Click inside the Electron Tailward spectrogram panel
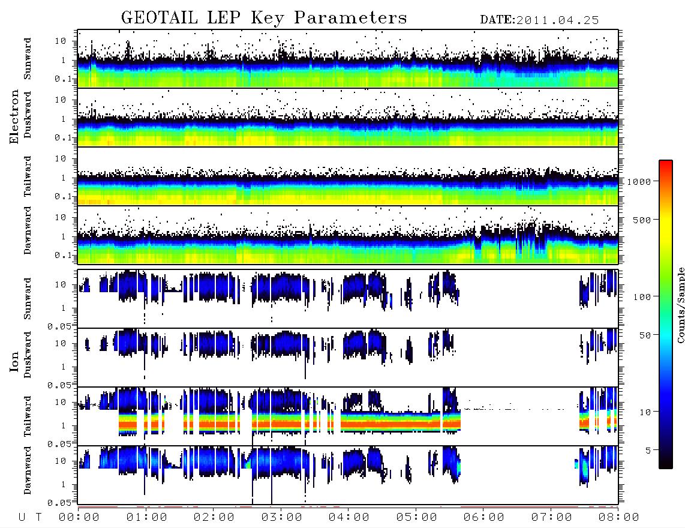 [x=348, y=176]
